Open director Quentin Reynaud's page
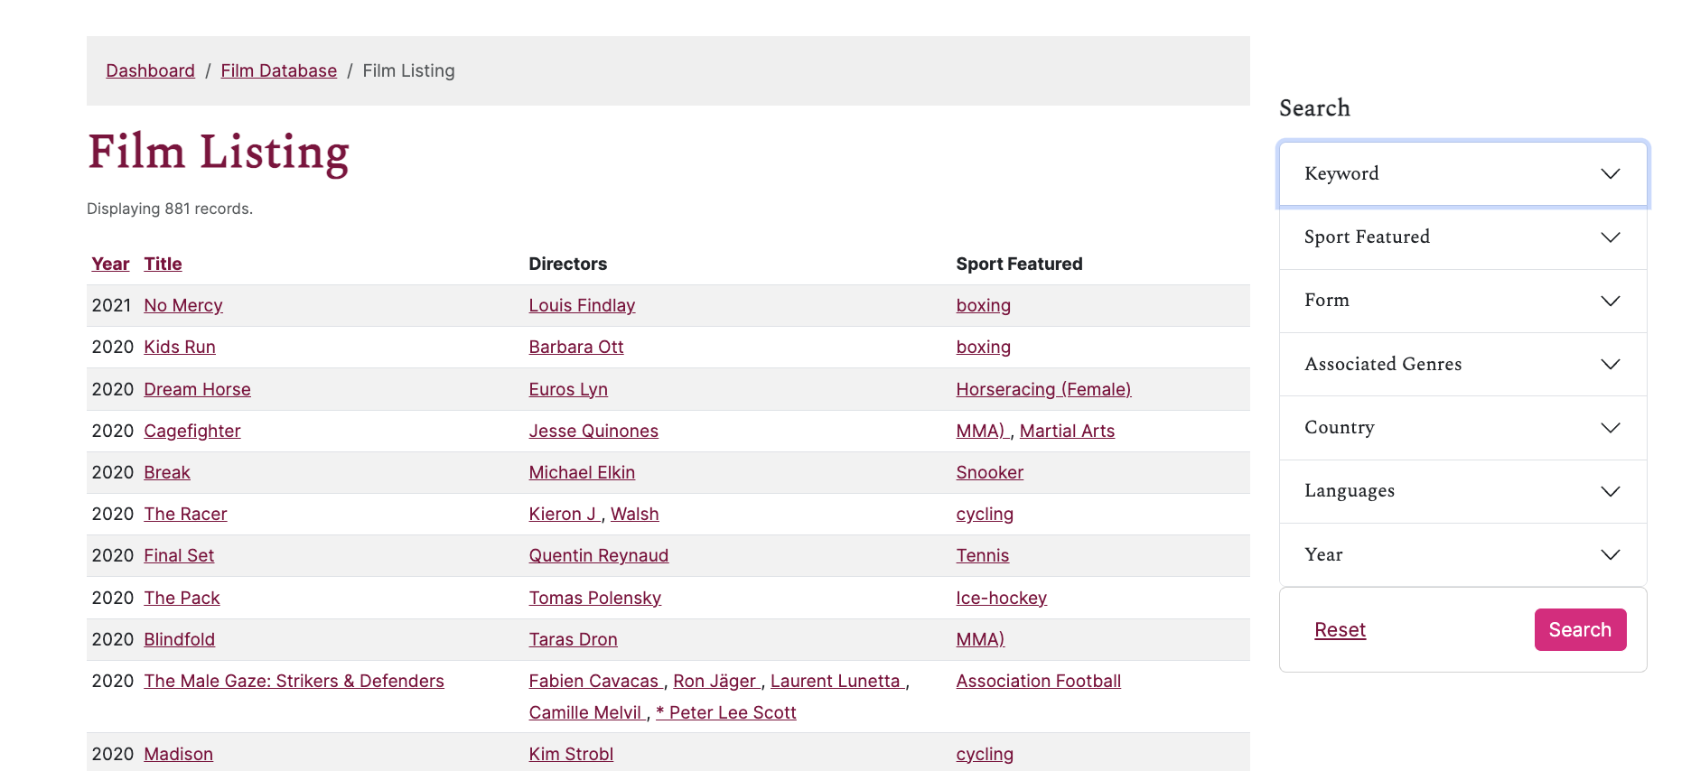Viewport: 1691px width, 771px height. (598, 555)
